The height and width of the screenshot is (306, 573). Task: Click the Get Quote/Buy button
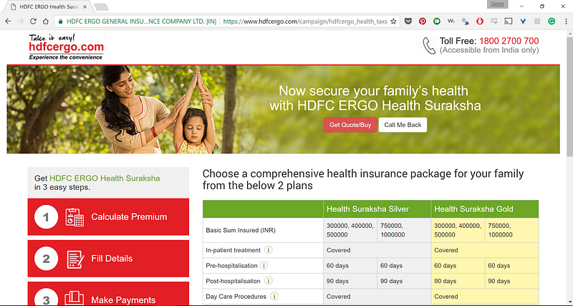(x=350, y=125)
